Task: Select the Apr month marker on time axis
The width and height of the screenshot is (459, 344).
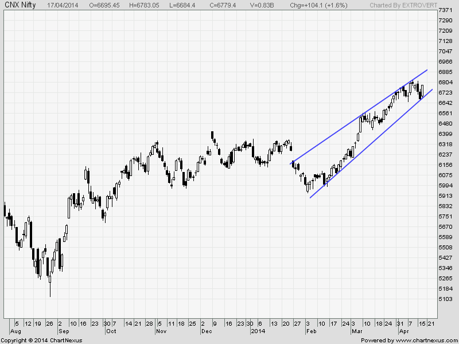Action: click(x=403, y=331)
